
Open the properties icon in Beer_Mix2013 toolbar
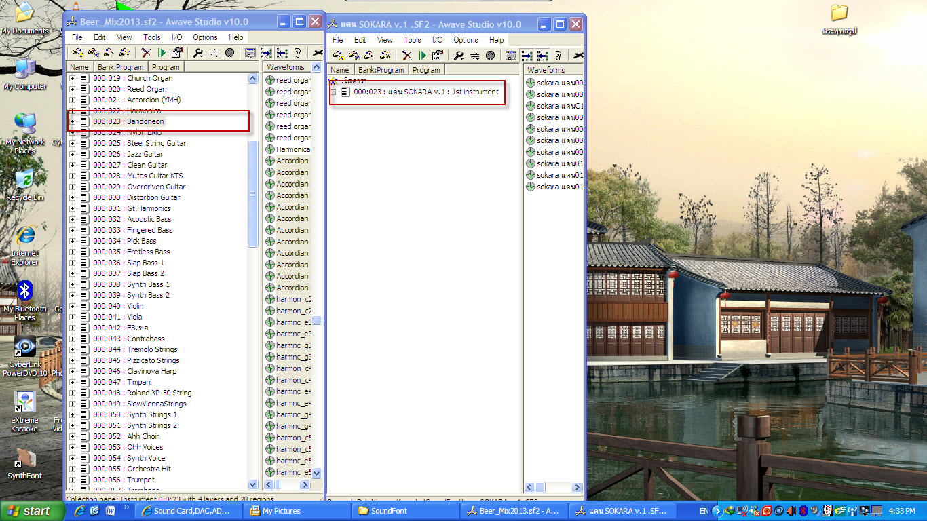click(x=177, y=52)
